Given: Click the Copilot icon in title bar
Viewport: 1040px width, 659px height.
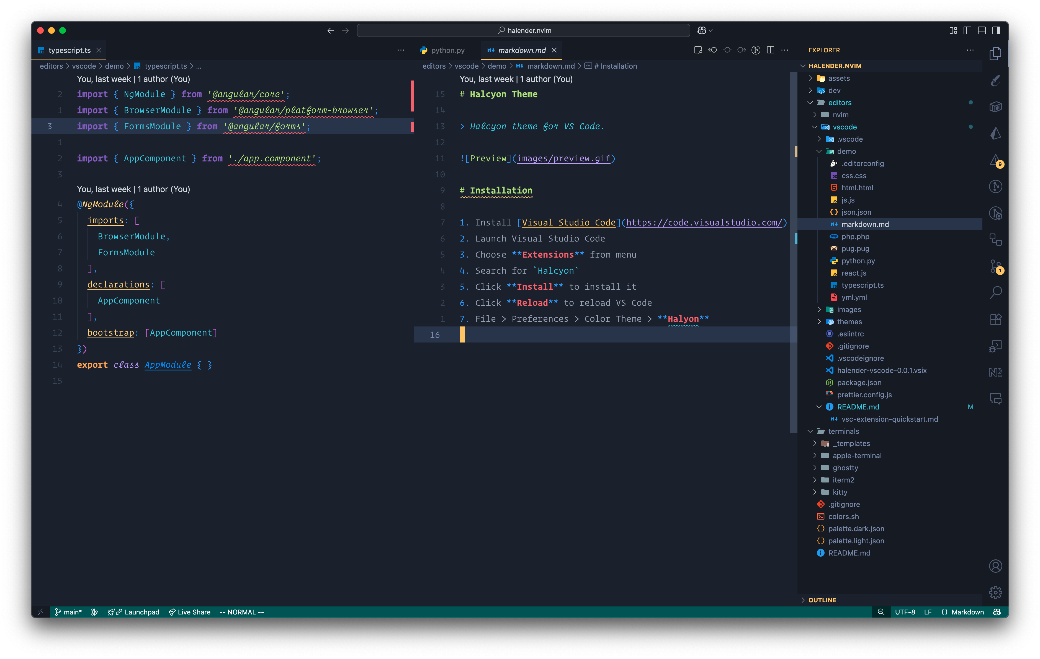Looking at the screenshot, I should tap(702, 30).
